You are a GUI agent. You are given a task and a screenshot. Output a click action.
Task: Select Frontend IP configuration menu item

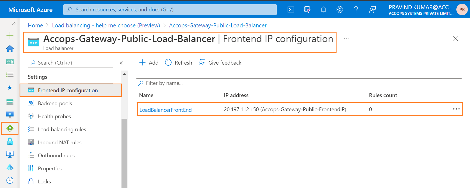click(71, 90)
